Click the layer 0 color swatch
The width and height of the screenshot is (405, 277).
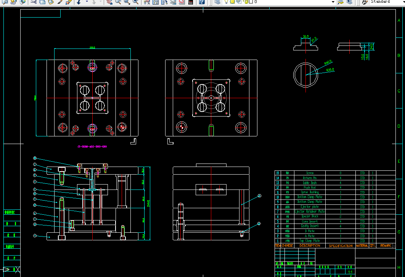tap(251, 2)
